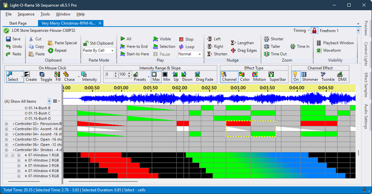Expand the Controller 02 Percussion row

point(7,123)
